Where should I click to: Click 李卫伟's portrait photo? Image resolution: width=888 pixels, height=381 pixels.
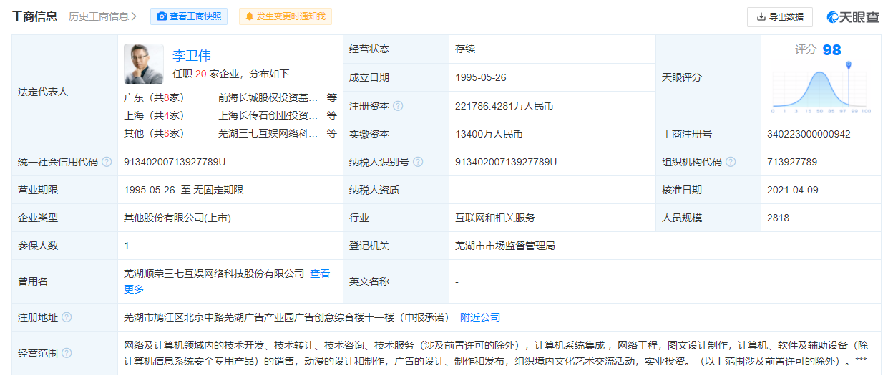point(144,64)
